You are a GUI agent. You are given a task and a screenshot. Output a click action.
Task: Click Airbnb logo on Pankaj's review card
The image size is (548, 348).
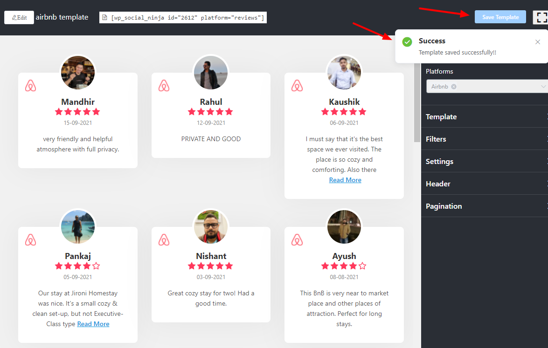(x=30, y=240)
